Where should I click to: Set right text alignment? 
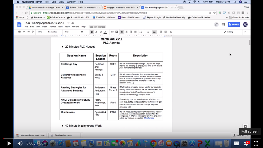(131, 32)
